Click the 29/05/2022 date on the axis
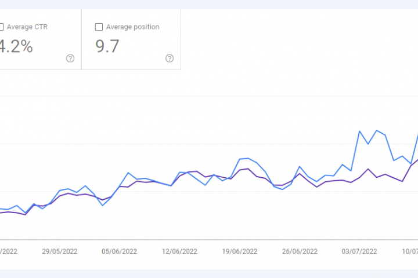418x278 pixels. [60, 251]
